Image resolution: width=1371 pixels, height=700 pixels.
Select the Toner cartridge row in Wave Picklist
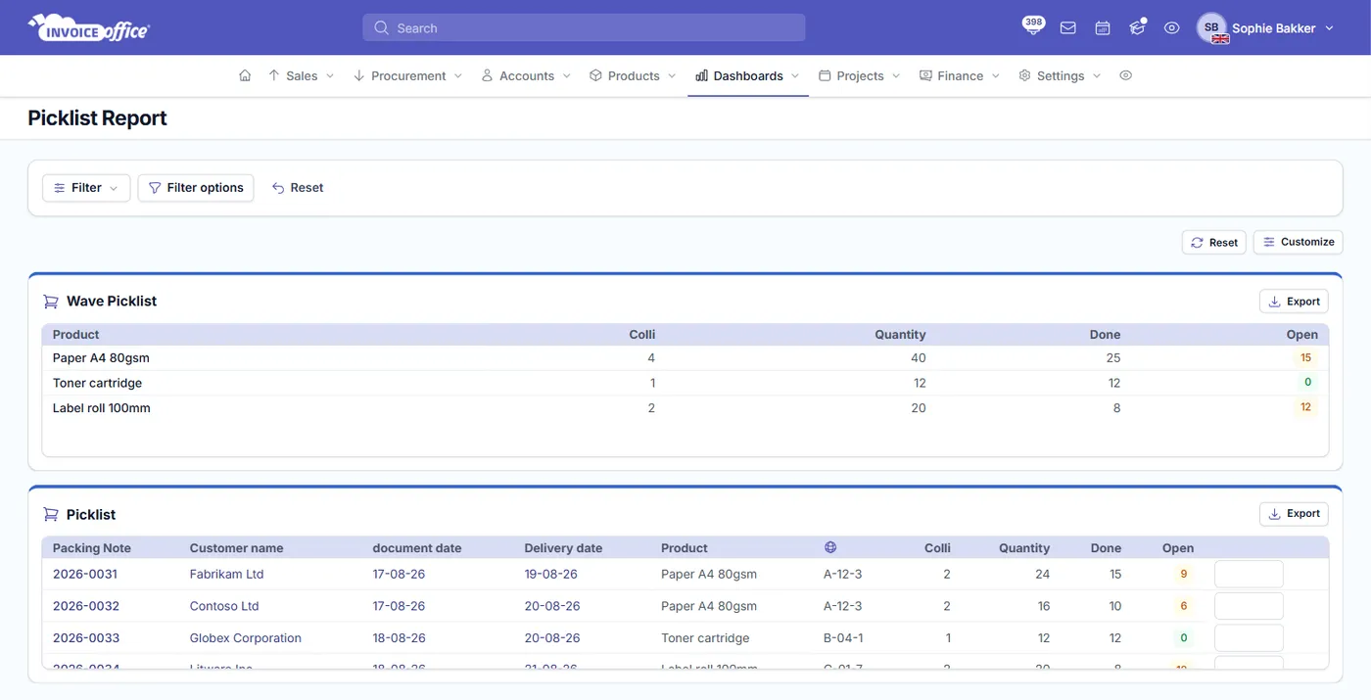(x=685, y=383)
